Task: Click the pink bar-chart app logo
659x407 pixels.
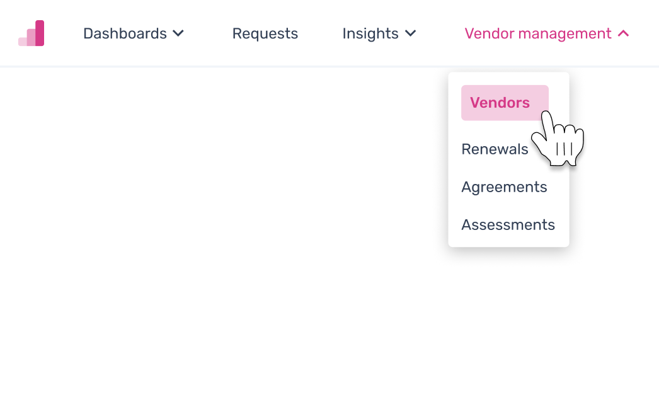Action: point(31,33)
